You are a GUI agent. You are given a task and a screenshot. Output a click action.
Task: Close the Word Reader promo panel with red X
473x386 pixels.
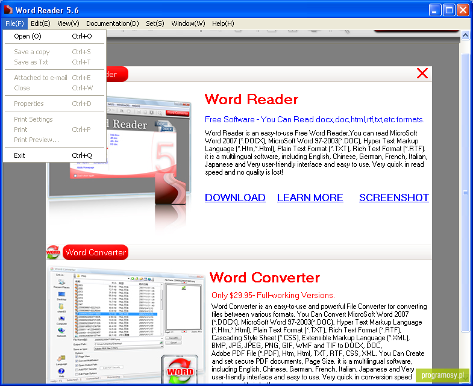pos(422,73)
